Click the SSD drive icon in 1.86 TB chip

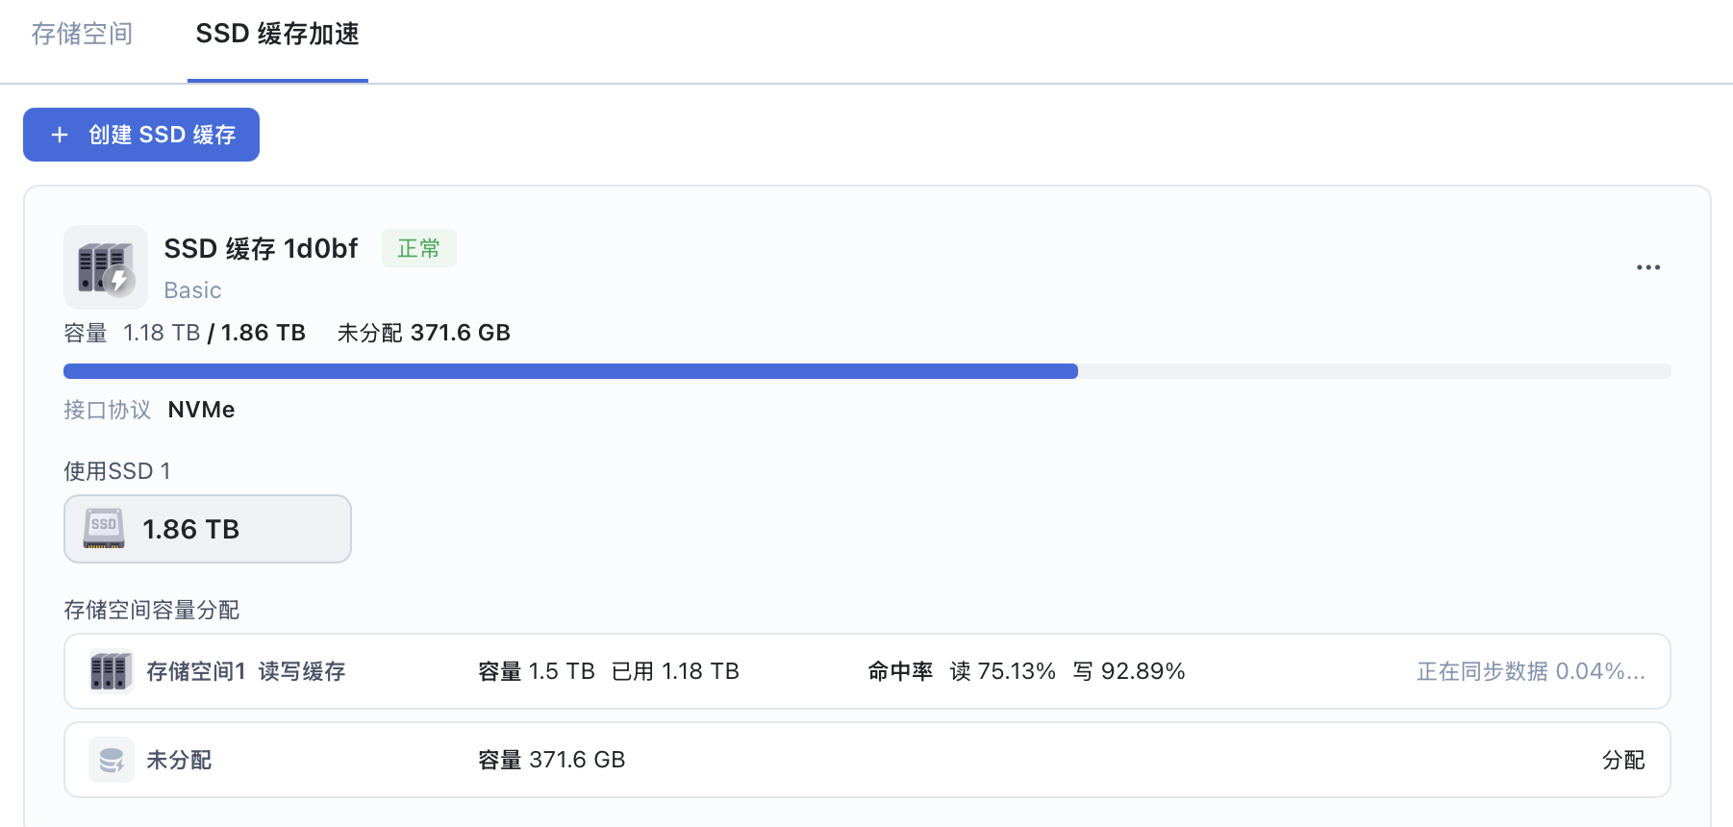(104, 529)
